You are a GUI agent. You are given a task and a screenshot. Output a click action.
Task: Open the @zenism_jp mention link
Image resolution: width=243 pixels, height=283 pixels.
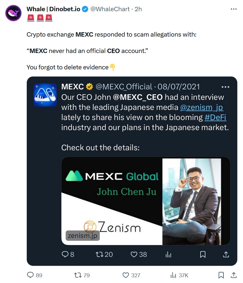(202, 107)
